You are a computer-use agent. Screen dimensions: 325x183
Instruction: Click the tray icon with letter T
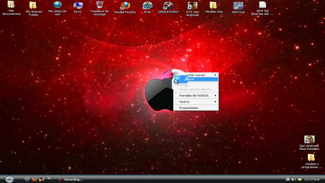(288, 179)
